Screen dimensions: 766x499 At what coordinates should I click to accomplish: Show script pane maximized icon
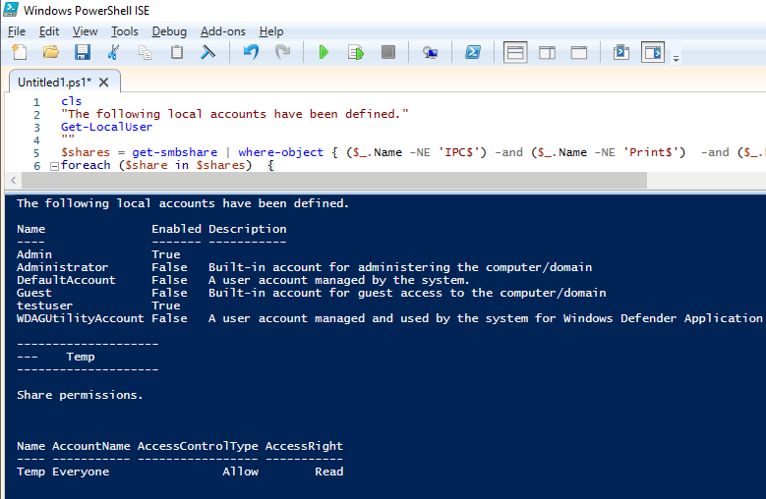tap(579, 53)
